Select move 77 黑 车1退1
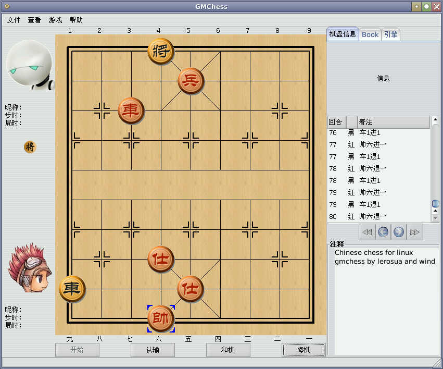This screenshot has width=443, height=369. 378,157
